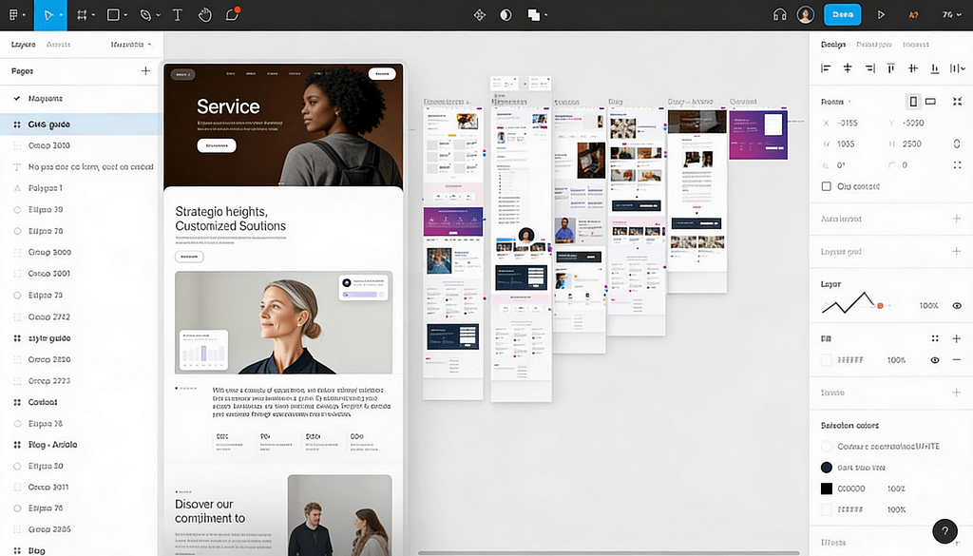Select the Frame tool
973x556 pixels.
point(82,14)
